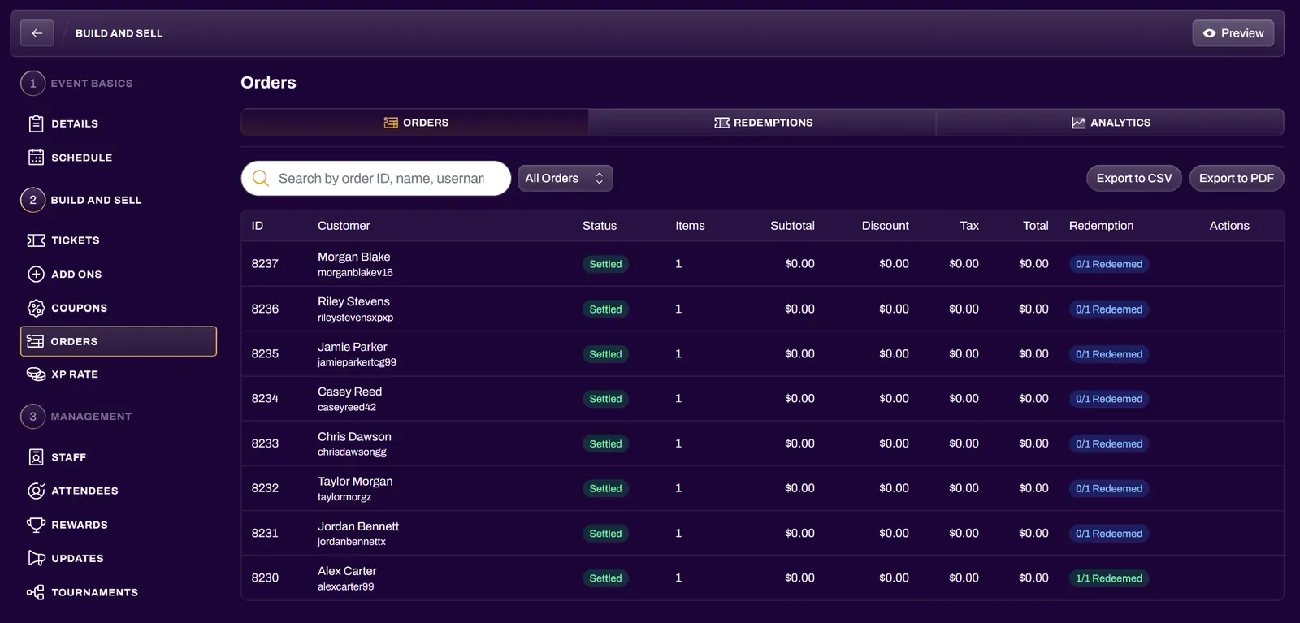Switch to the Analytics tab
This screenshot has width=1300, height=623.
point(1110,123)
